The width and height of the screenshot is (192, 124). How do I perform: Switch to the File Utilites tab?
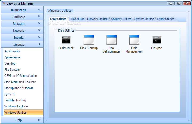[77, 19]
